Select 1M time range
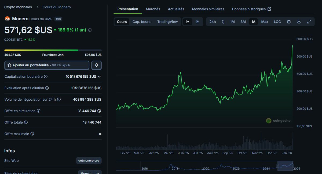This screenshot has width=322, height=174. tap(232, 22)
